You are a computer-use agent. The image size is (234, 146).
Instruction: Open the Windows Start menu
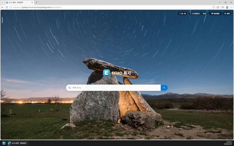pyautogui.click(x=4, y=143)
